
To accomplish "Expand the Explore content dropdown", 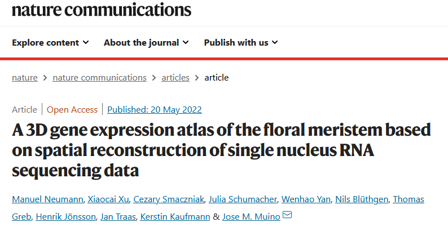I will point(50,42).
